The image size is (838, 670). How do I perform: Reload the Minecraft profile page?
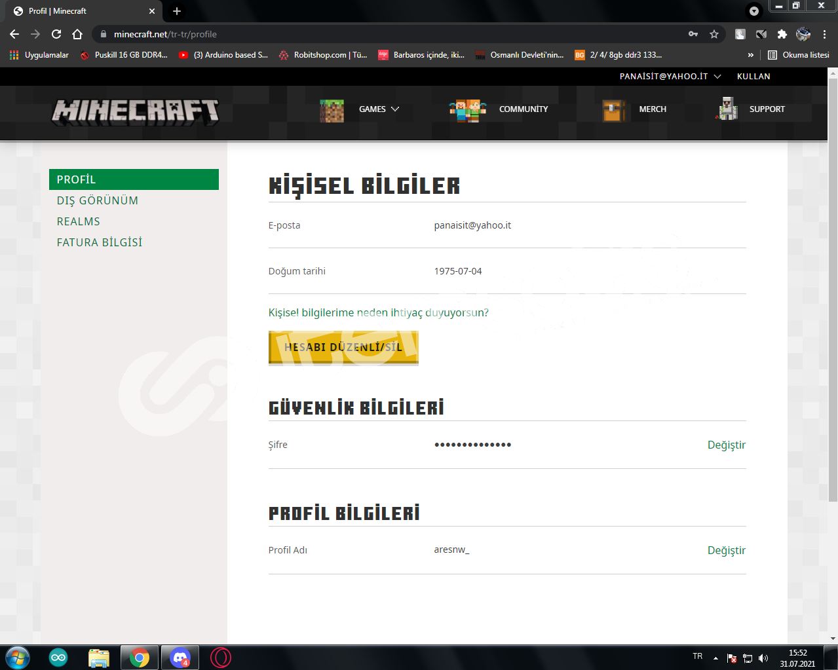point(56,34)
